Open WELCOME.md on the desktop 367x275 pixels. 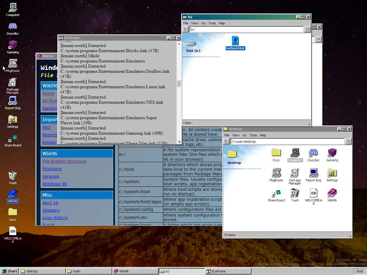click(x=13, y=235)
